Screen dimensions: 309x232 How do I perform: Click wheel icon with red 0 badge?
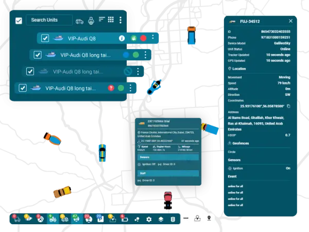coord(40,219)
